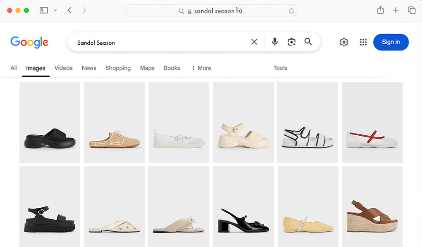Clear the search box with the X icon

tap(254, 42)
